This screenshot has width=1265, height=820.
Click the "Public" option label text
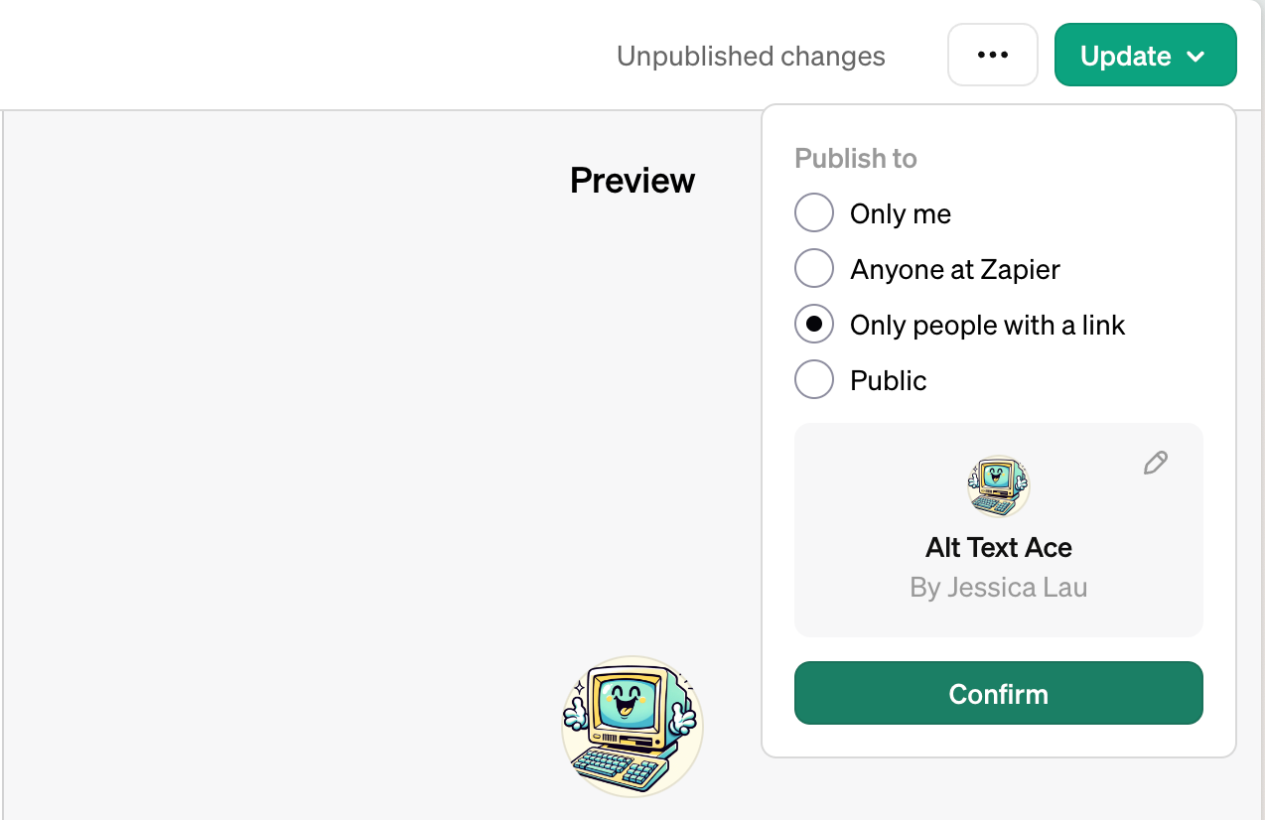coord(889,381)
